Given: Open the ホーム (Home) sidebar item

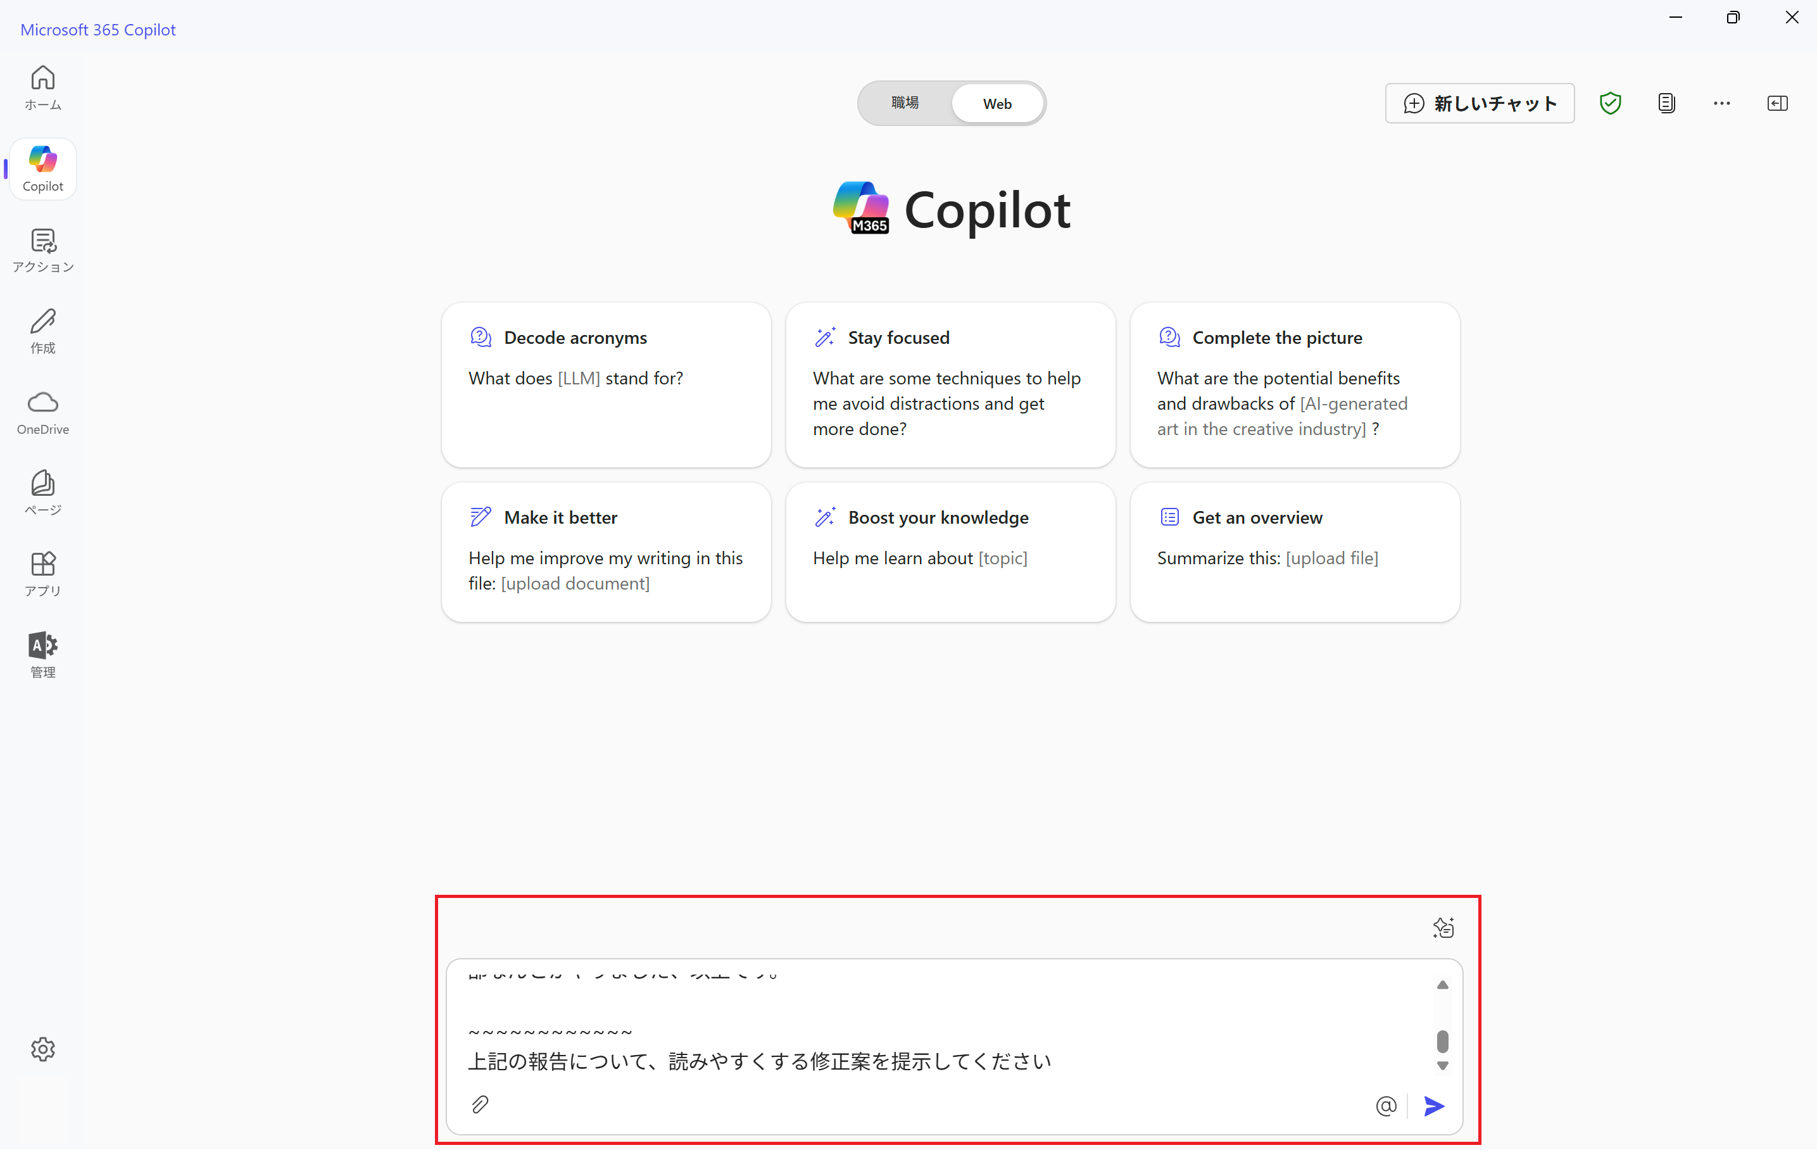Looking at the screenshot, I should tap(43, 87).
